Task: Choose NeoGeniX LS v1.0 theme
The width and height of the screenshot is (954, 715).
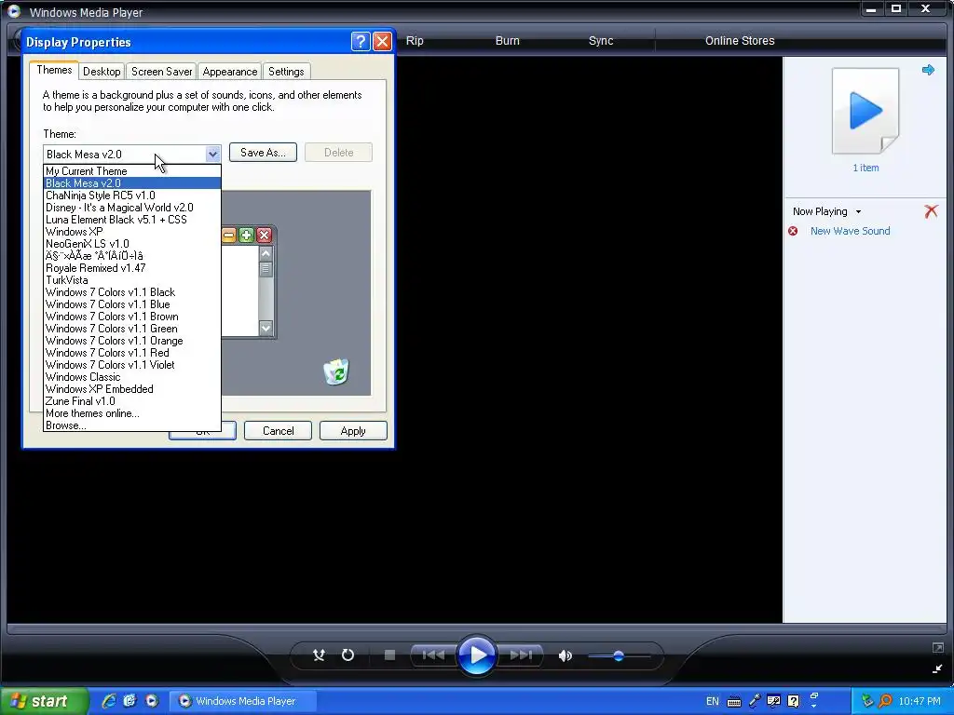Action: 132,244
